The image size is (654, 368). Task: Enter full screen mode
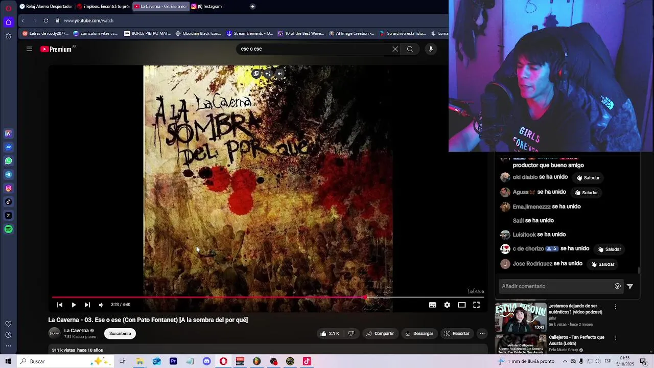(476, 305)
